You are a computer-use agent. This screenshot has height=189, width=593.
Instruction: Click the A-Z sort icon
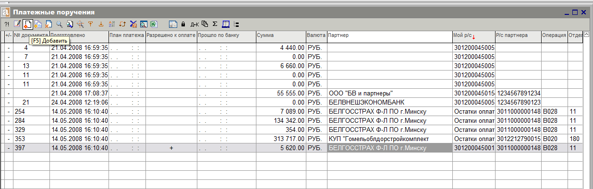coord(111,24)
